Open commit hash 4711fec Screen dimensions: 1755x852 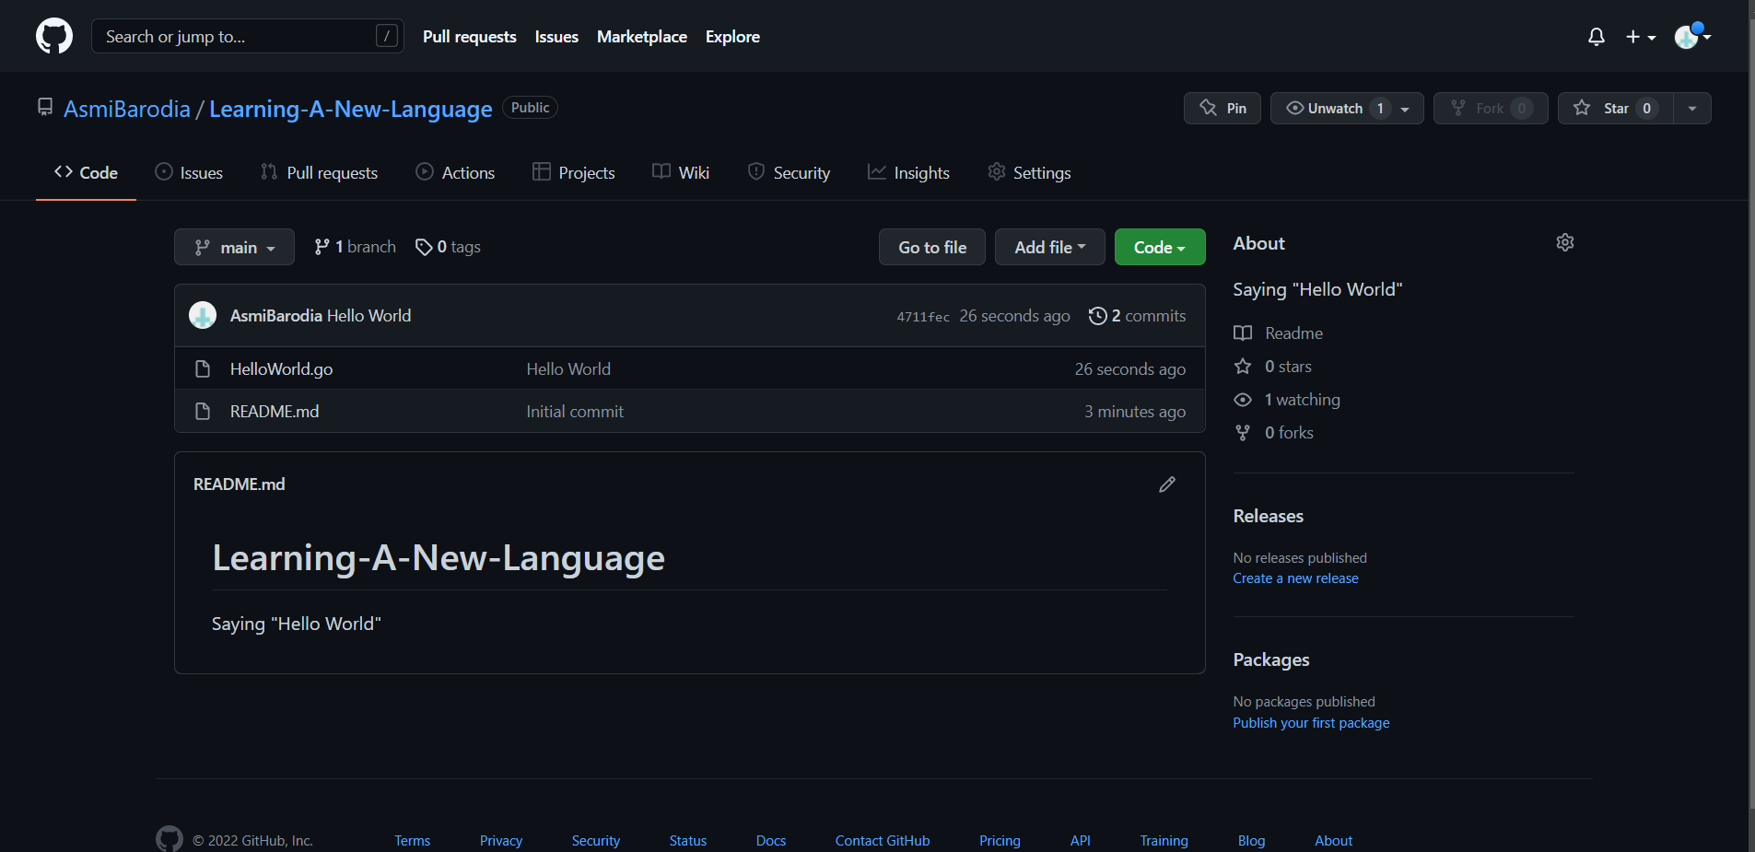pos(923,317)
